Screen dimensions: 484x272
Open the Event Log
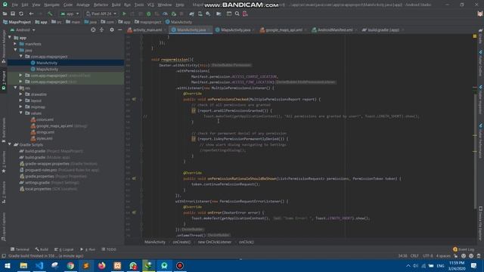click(x=464, y=249)
